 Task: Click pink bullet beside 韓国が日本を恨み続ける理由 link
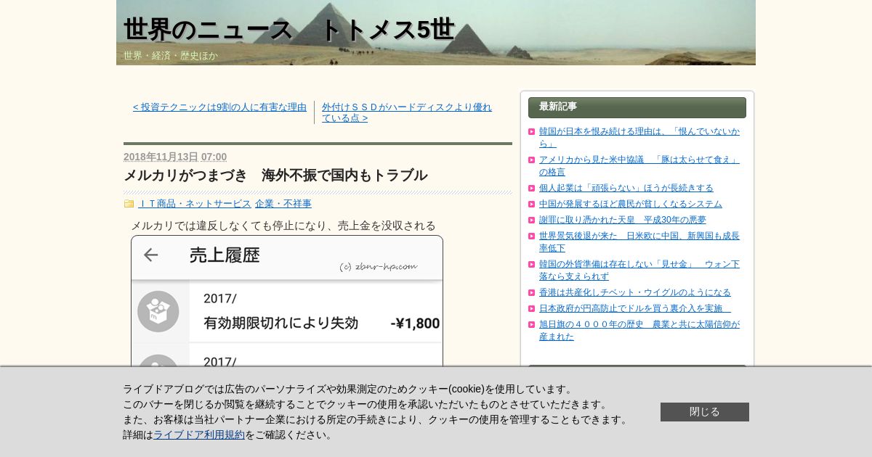[x=532, y=132]
